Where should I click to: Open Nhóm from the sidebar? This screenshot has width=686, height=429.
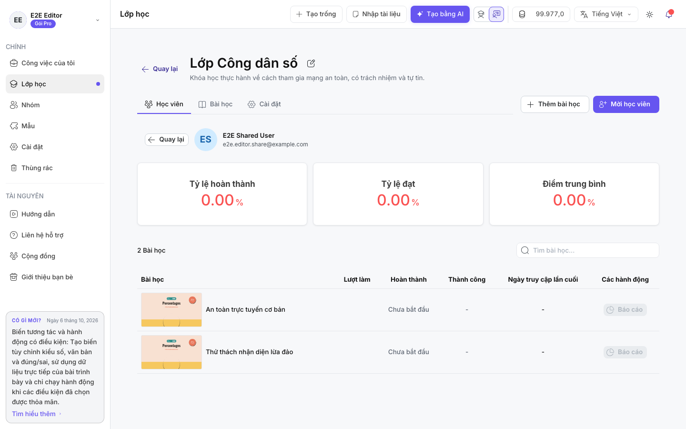pyautogui.click(x=55, y=105)
